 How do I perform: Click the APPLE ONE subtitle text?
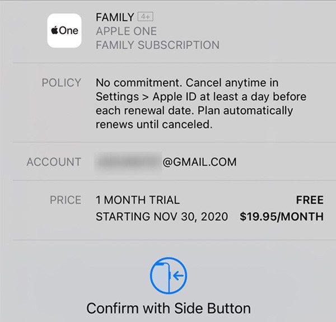tap(126, 31)
